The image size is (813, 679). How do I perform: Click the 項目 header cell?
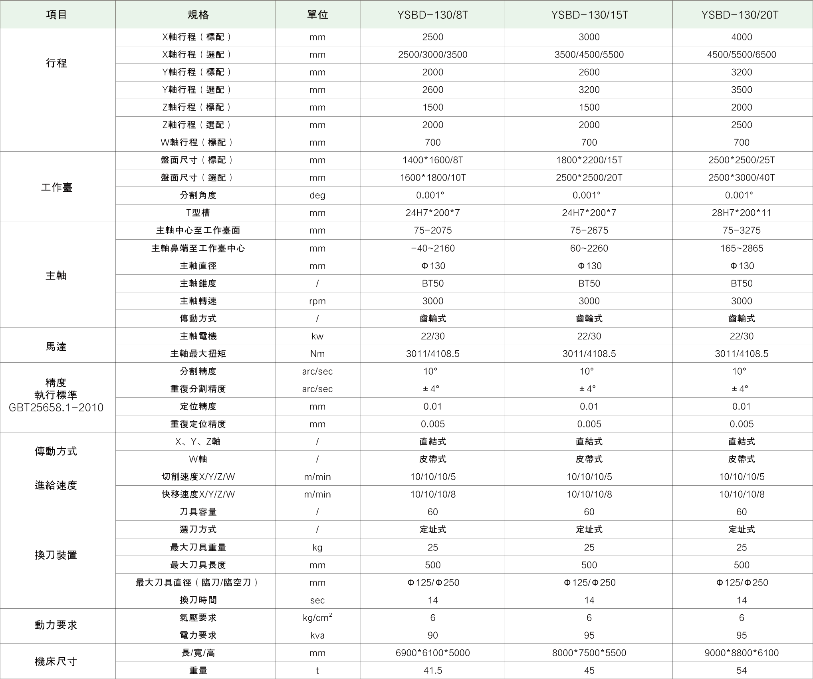click(x=57, y=15)
